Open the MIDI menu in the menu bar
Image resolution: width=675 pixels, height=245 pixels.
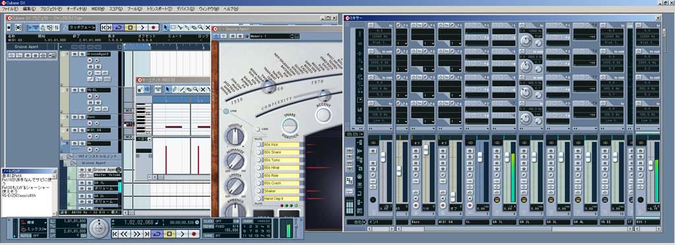coord(98,9)
